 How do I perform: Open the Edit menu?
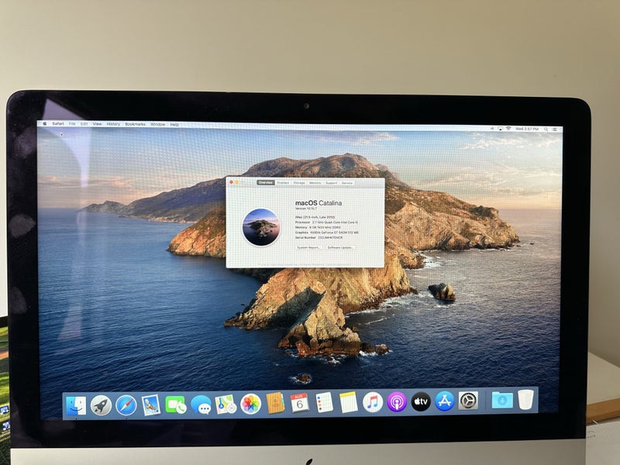point(84,124)
